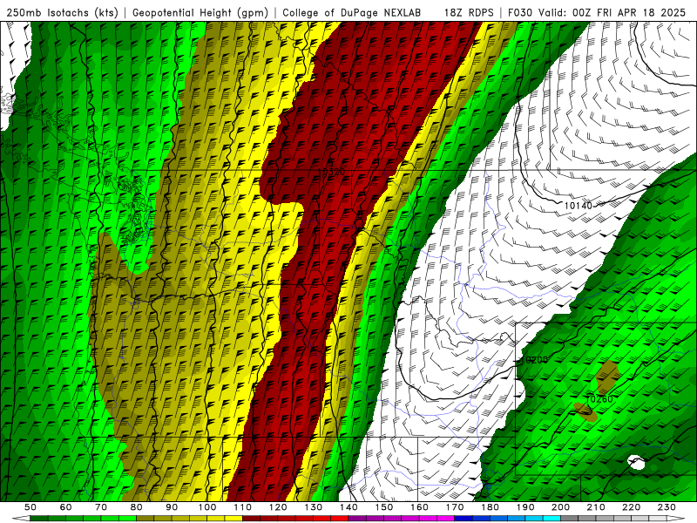
Task: Click the cyan segment of the color bar
Action: [552, 519]
